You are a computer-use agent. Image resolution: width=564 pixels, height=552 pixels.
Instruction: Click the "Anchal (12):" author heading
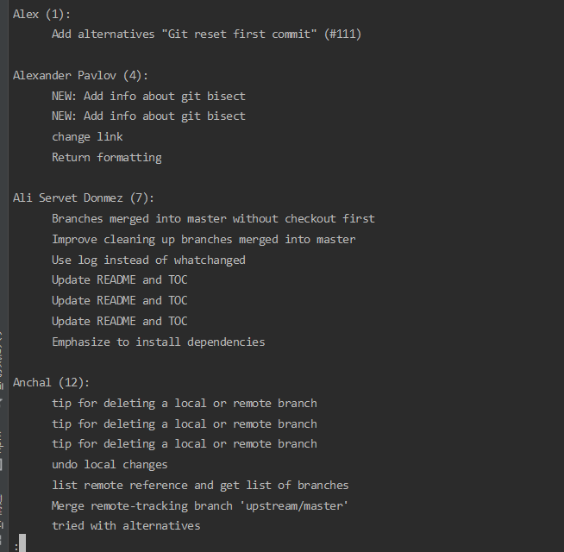51,382
